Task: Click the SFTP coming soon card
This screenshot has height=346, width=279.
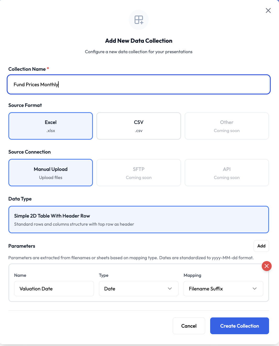Action: (x=138, y=172)
